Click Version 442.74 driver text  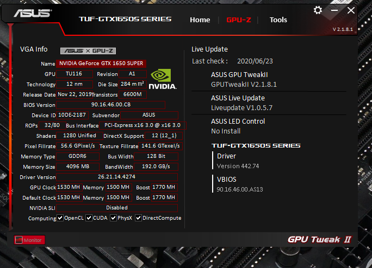[x=238, y=166]
